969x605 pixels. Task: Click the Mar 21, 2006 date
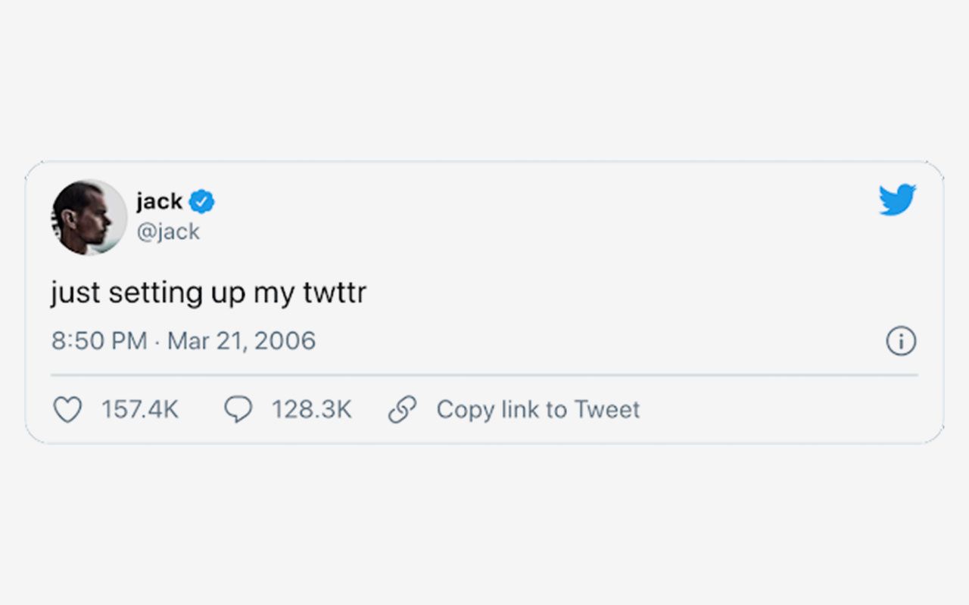click(x=241, y=341)
